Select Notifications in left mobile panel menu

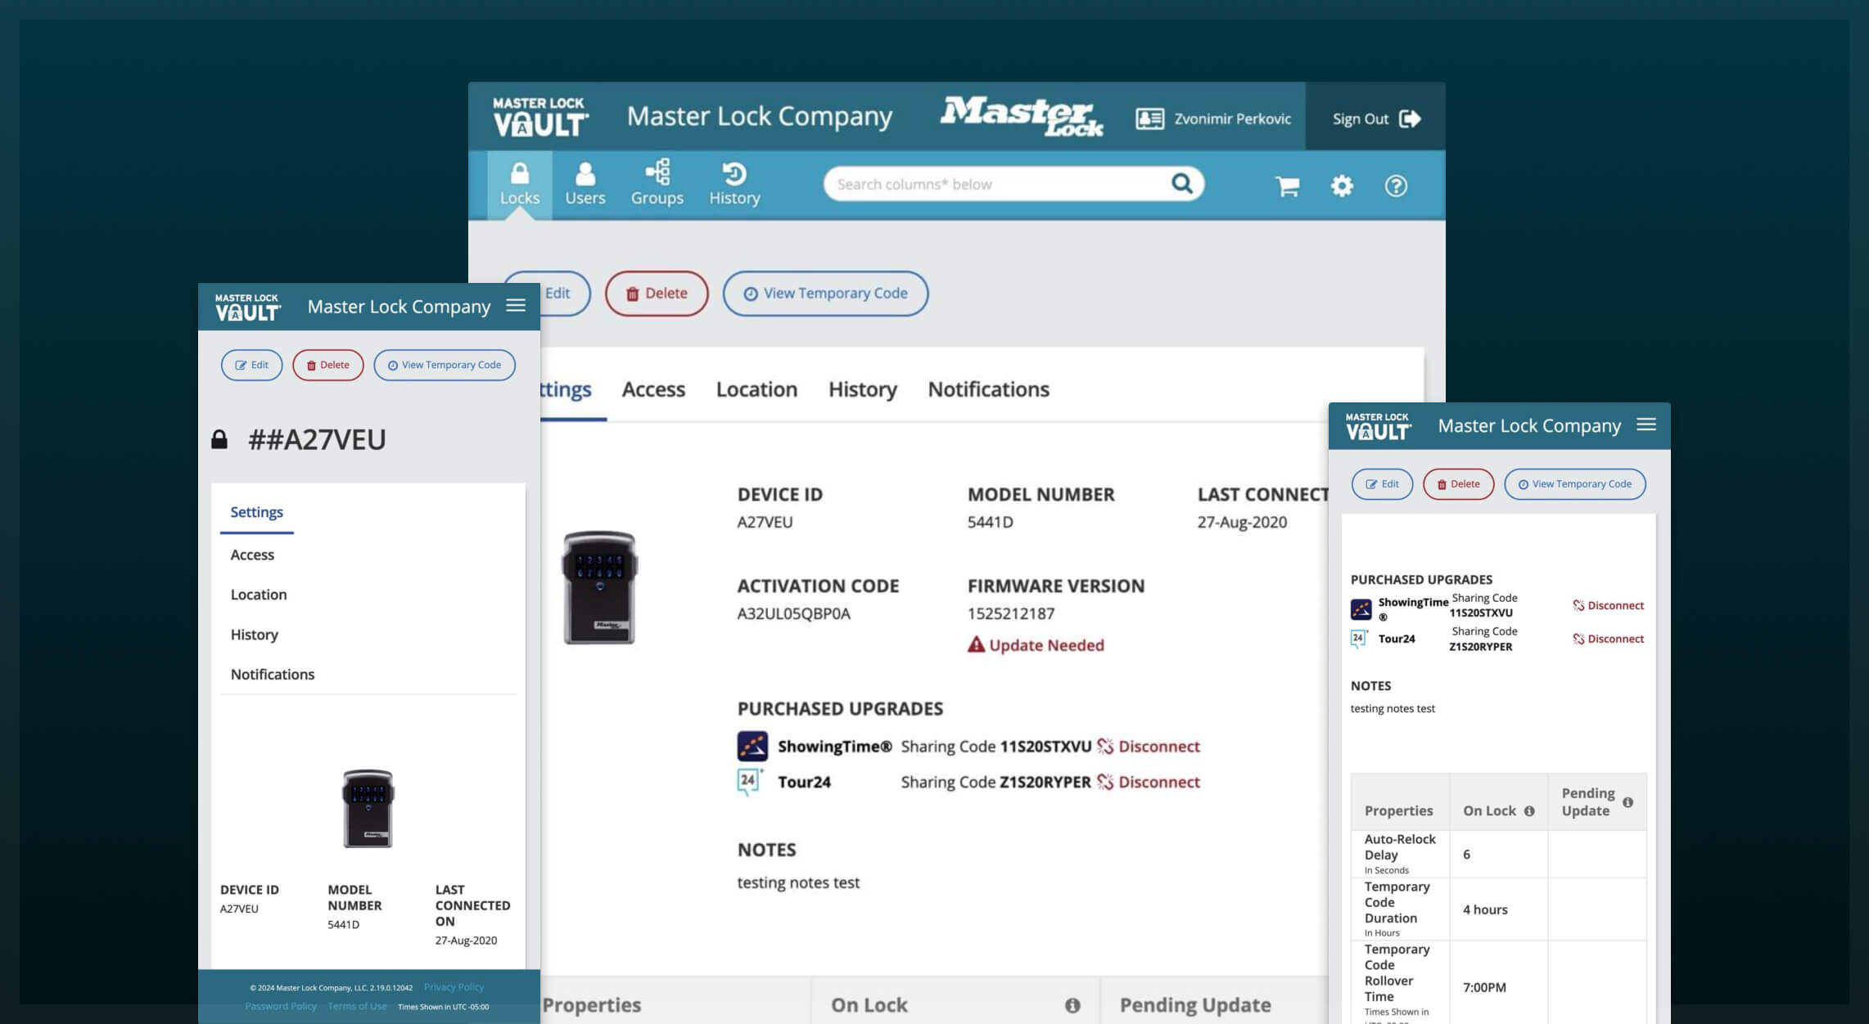(x=273, y=674)
